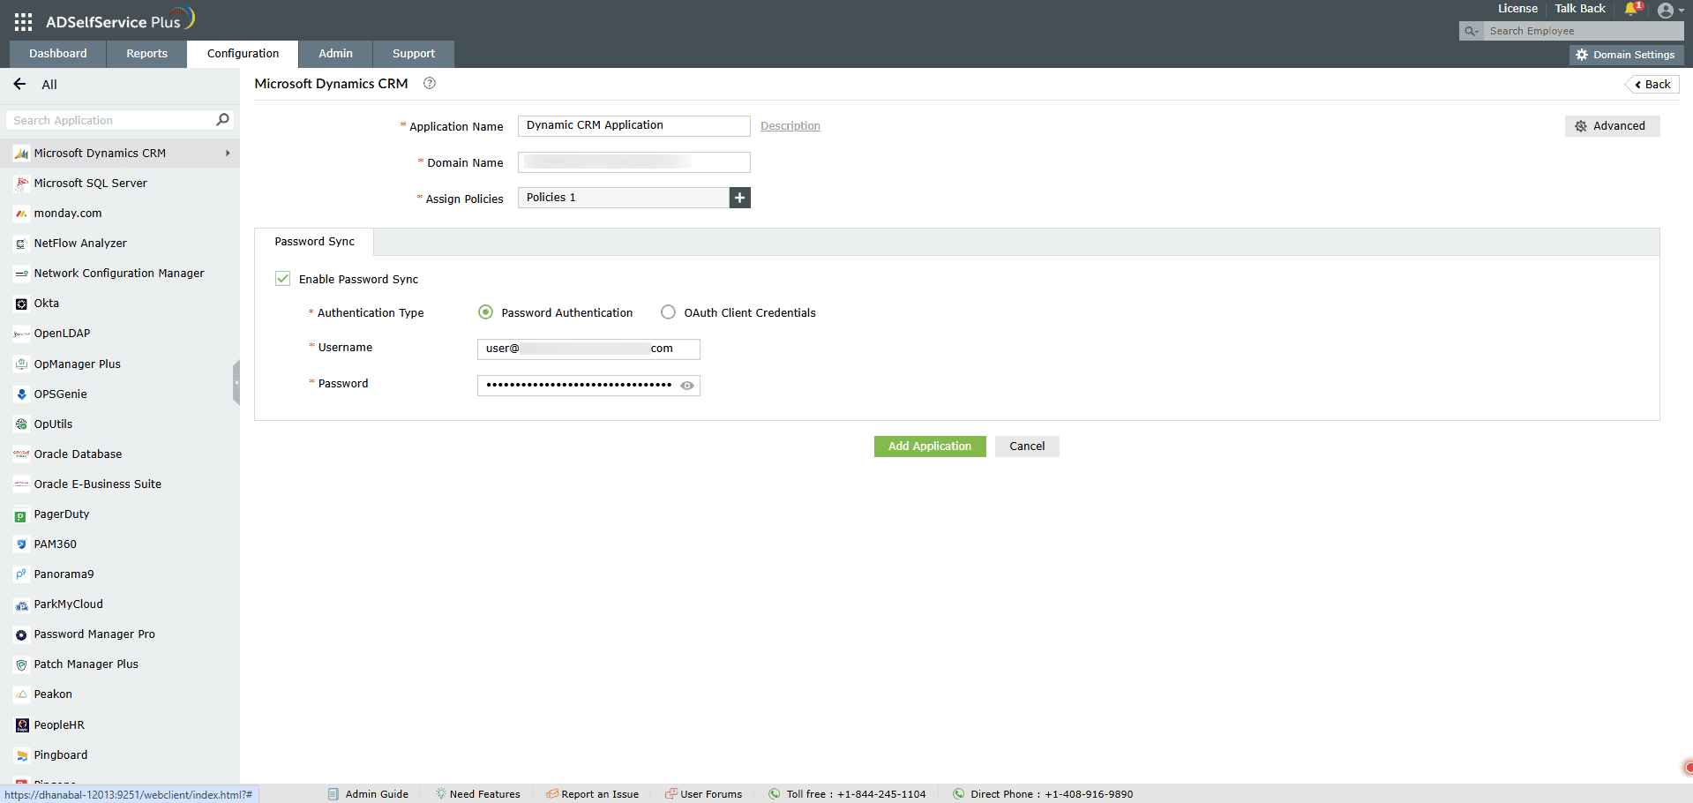Show the password with the eye icon
This screenshot has width=1693, height=803.
coord(687,386)
